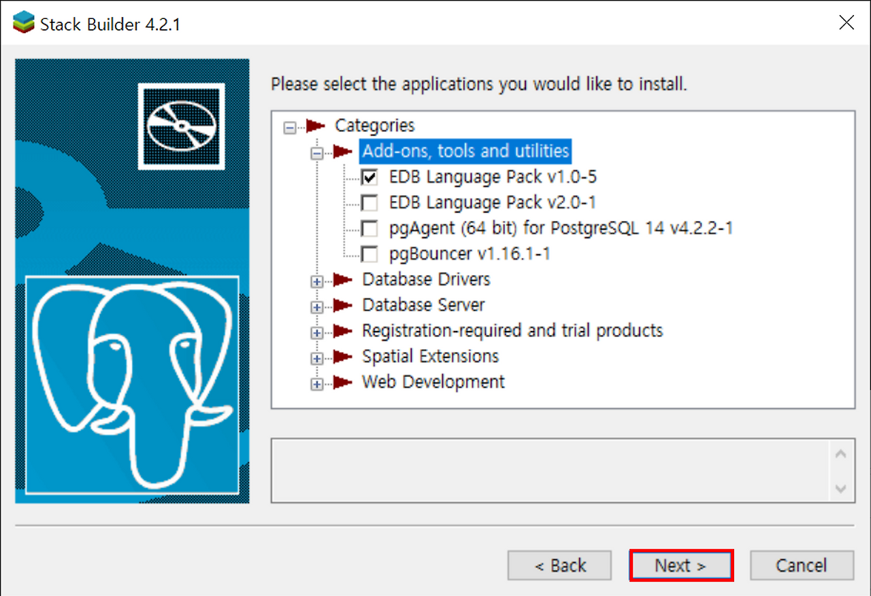
Task: Select EDB Language Pack v2.0-1 item
Action: pos(492,203)
